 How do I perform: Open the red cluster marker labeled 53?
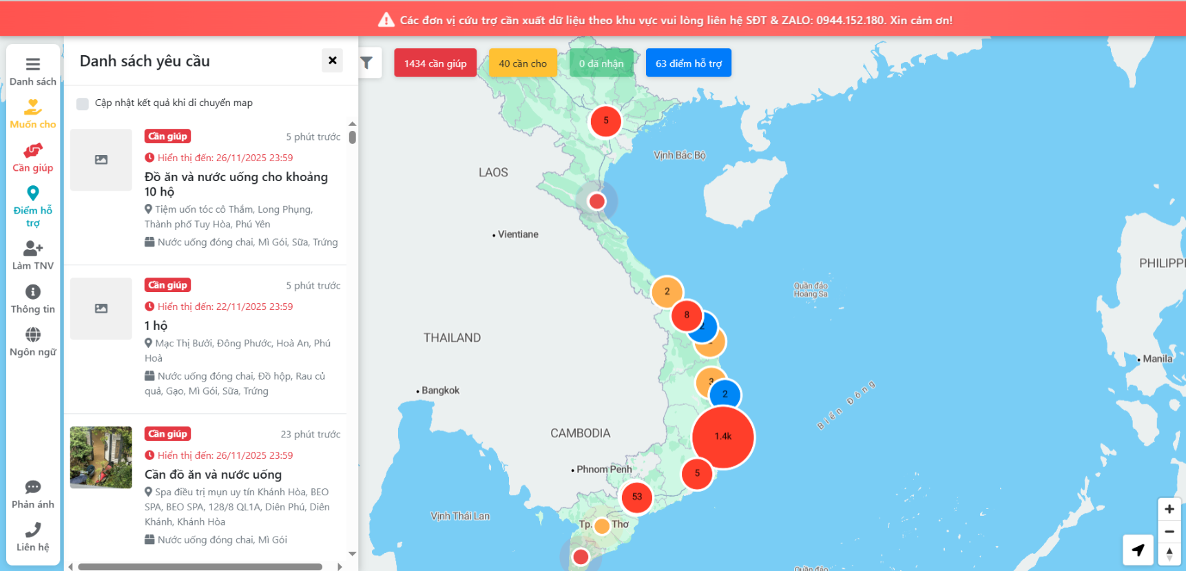pos(637,497)
